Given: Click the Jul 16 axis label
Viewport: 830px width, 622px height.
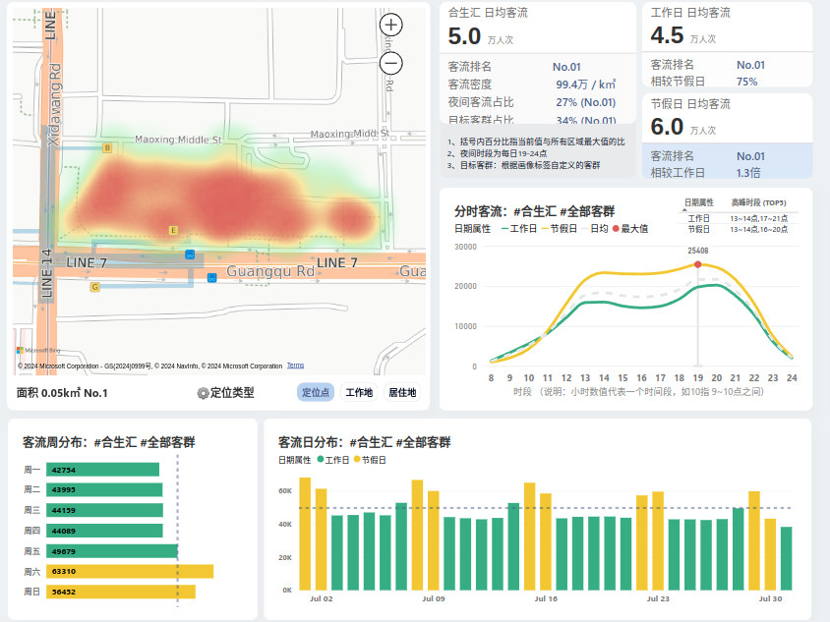Looking at the screenshot, I should pos(546,598).
